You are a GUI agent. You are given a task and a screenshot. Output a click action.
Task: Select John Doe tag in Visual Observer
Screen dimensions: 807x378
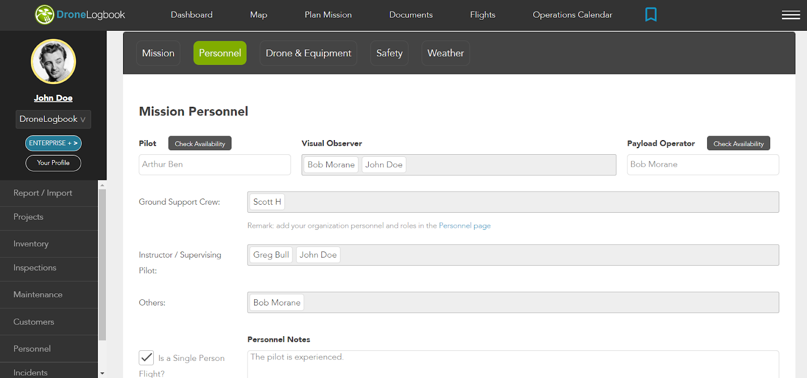[x=384, y=165]
